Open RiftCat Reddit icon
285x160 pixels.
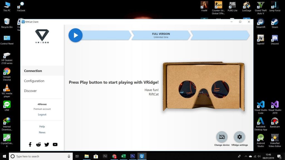coord(38,144)
